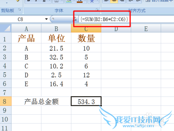Screen dimensions: 174x131
Task: Click into the formula bar SUM formula
Action: (104, 19)
